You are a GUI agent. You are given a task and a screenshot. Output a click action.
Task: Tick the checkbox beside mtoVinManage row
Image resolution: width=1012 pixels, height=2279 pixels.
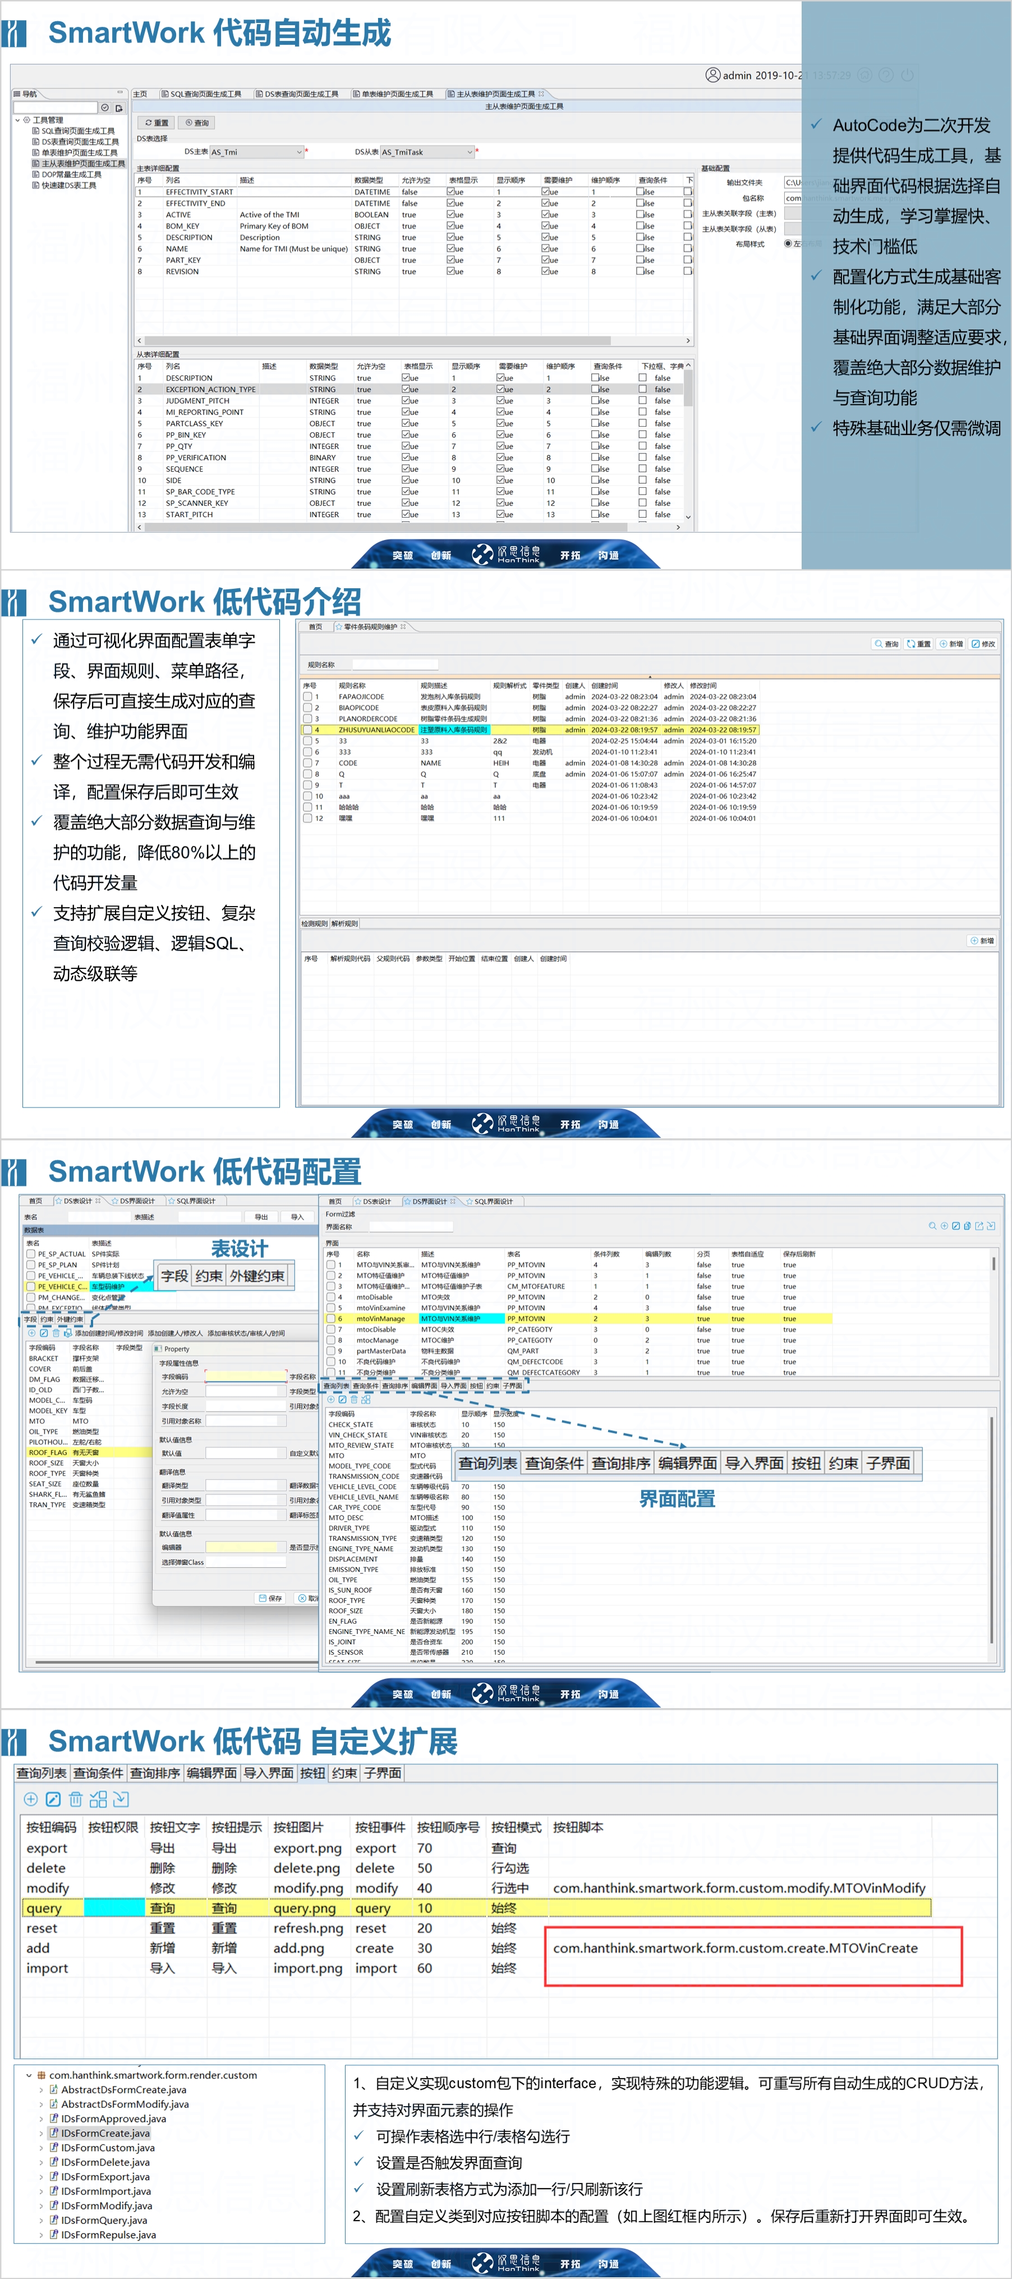point(332,1318)
